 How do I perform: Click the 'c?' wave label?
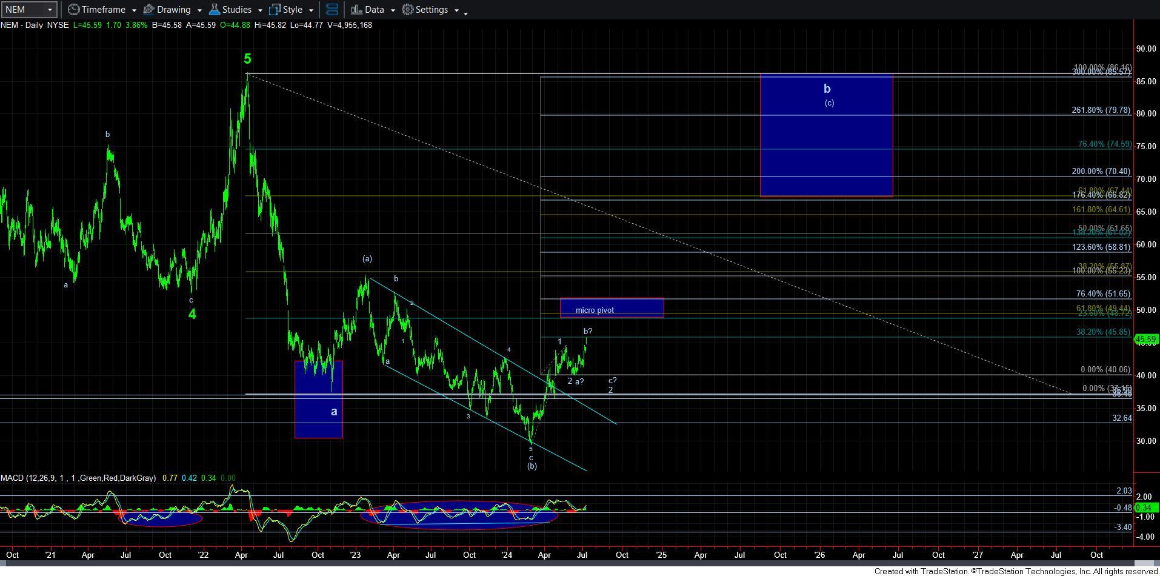[x=613, y=381]
